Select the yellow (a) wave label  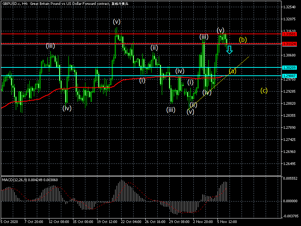pos(233,71)
